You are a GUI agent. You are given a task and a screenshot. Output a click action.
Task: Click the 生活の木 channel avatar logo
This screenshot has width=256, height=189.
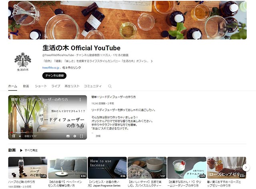[x=23, y=62]
